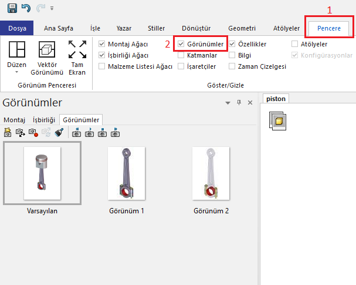The image size is (356, 285).
Task: Toggle the Katmanlar checkbox
Action: coord(181,55)
